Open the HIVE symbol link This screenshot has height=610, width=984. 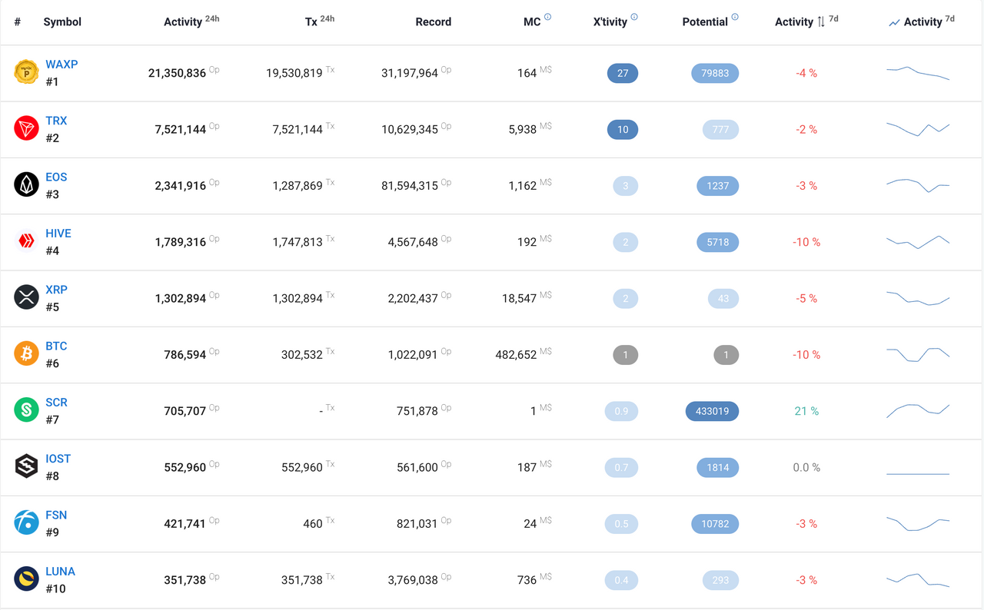pos(58,234)
